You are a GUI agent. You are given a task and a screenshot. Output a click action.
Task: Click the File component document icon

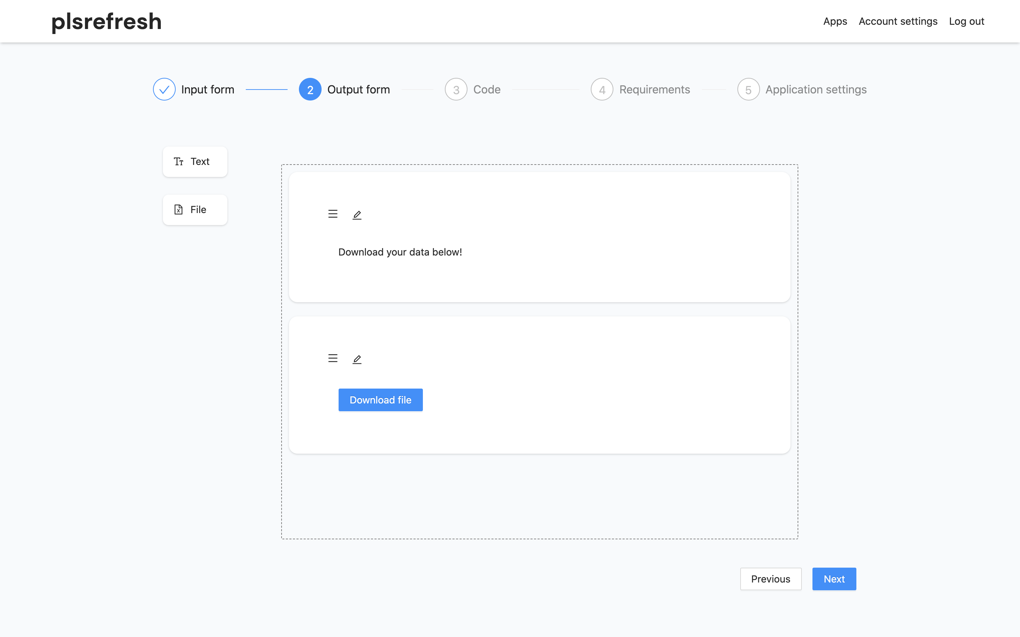pyautogui.click(x=178, y=210)
